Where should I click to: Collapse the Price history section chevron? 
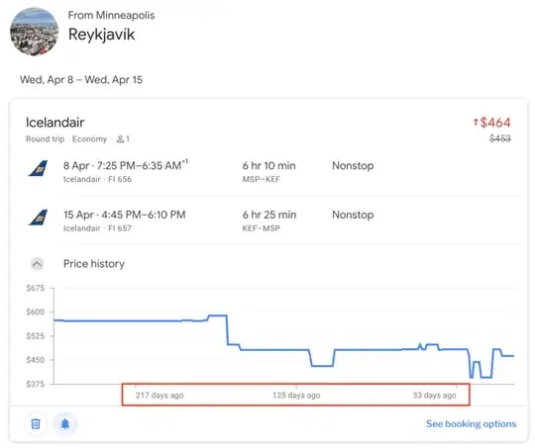(38, 264)
